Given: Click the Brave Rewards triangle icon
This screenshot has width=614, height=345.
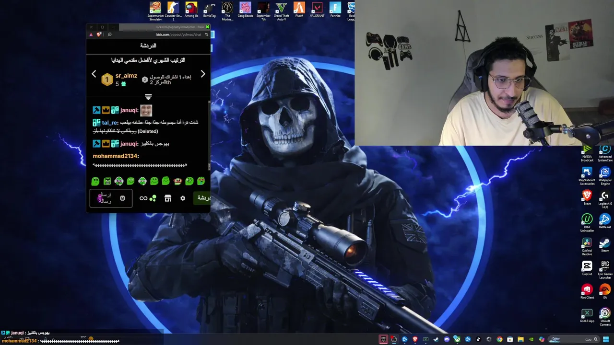Looking at the screenshot, I should coord(91,34).
